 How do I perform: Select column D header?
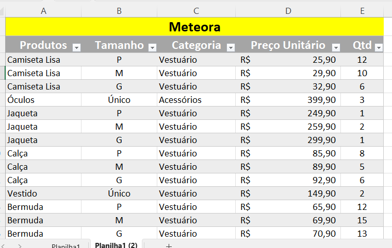tap(288, 11)
